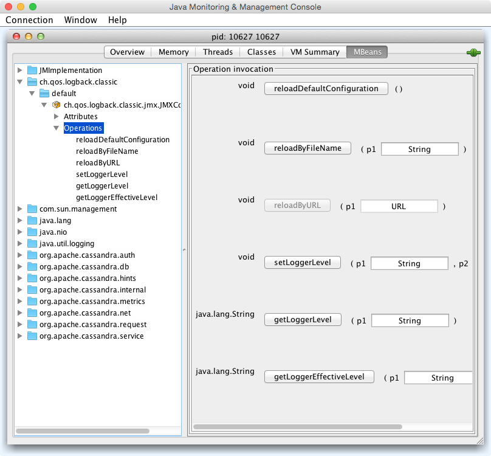491x456 pixels.
Task: Click the JMImplementation folder icon
Action: click(x=32, y=71)
